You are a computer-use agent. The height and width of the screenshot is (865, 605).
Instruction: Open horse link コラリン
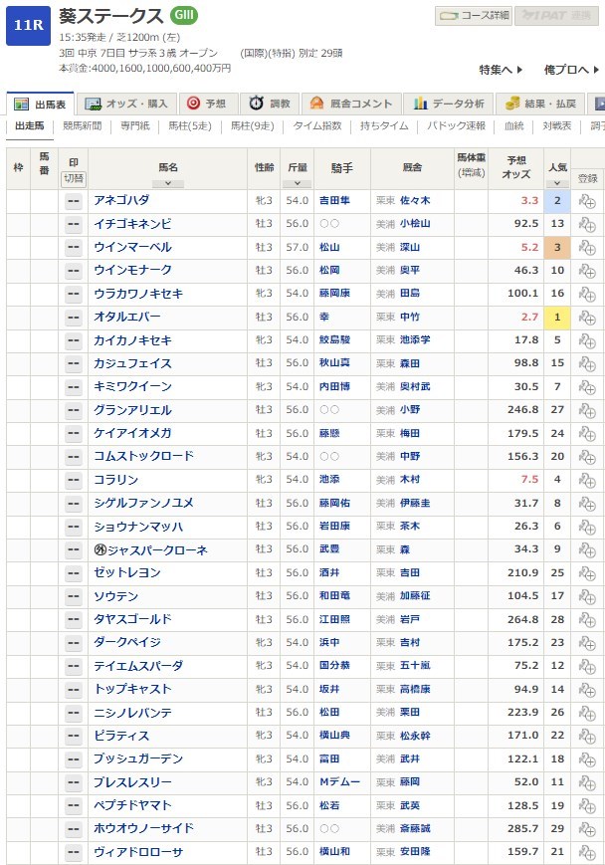coord(116,480)
